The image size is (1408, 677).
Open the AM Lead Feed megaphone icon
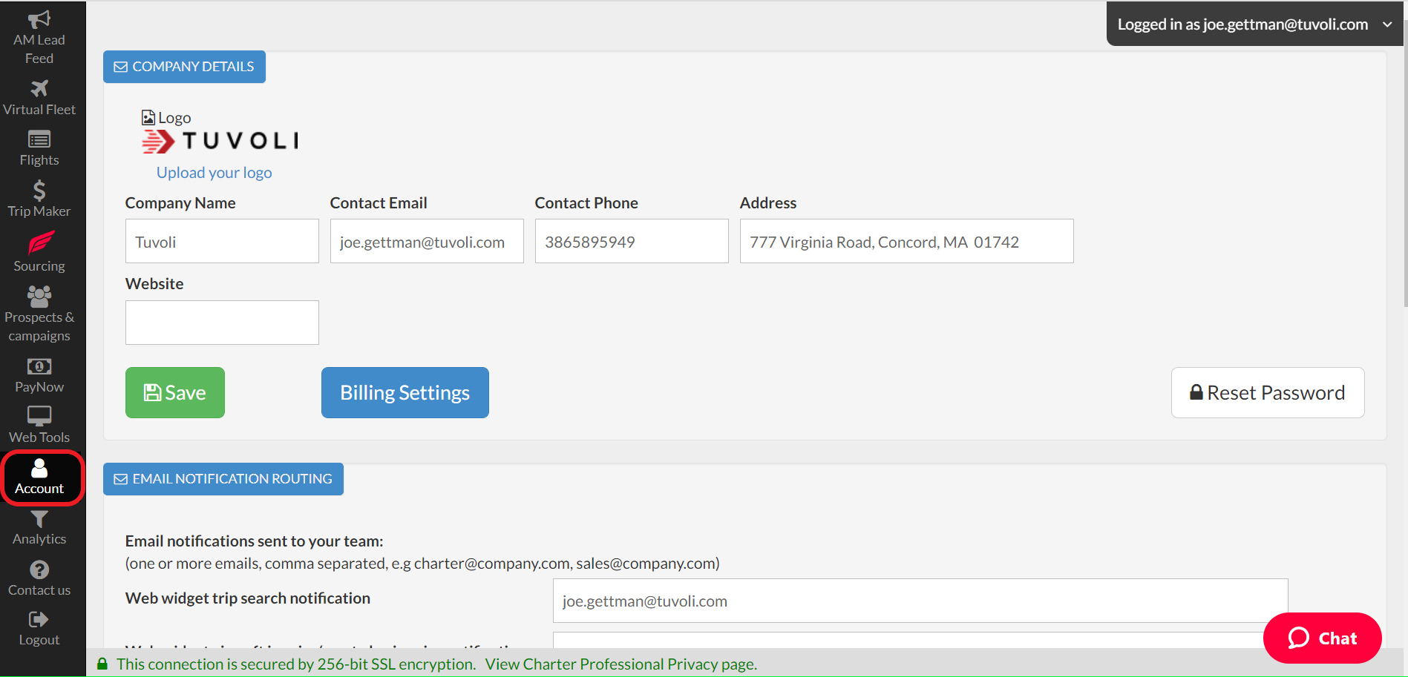pyautogui.click(x=39, y=19)
